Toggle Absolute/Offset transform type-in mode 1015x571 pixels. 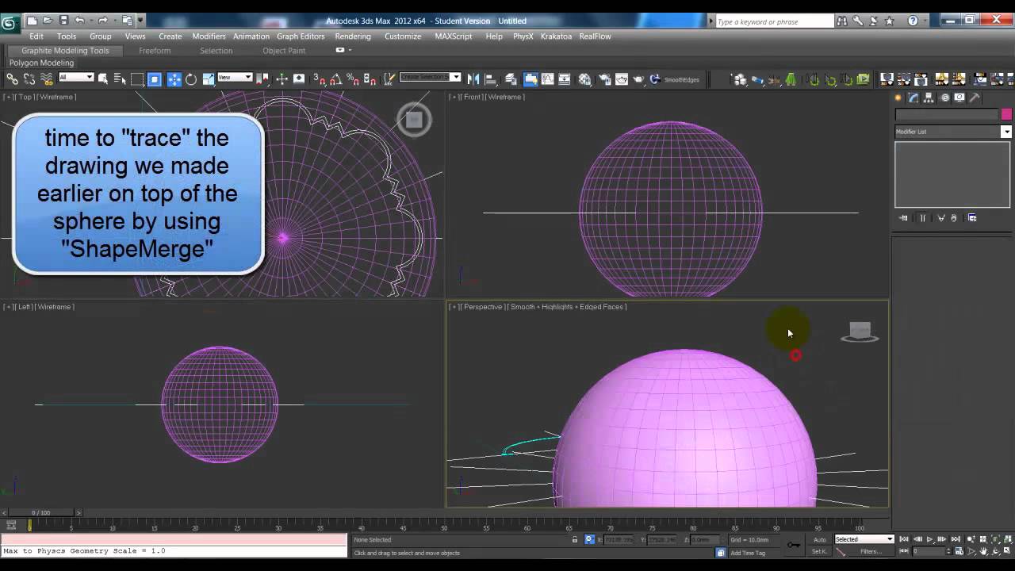(x=589, y=539)
